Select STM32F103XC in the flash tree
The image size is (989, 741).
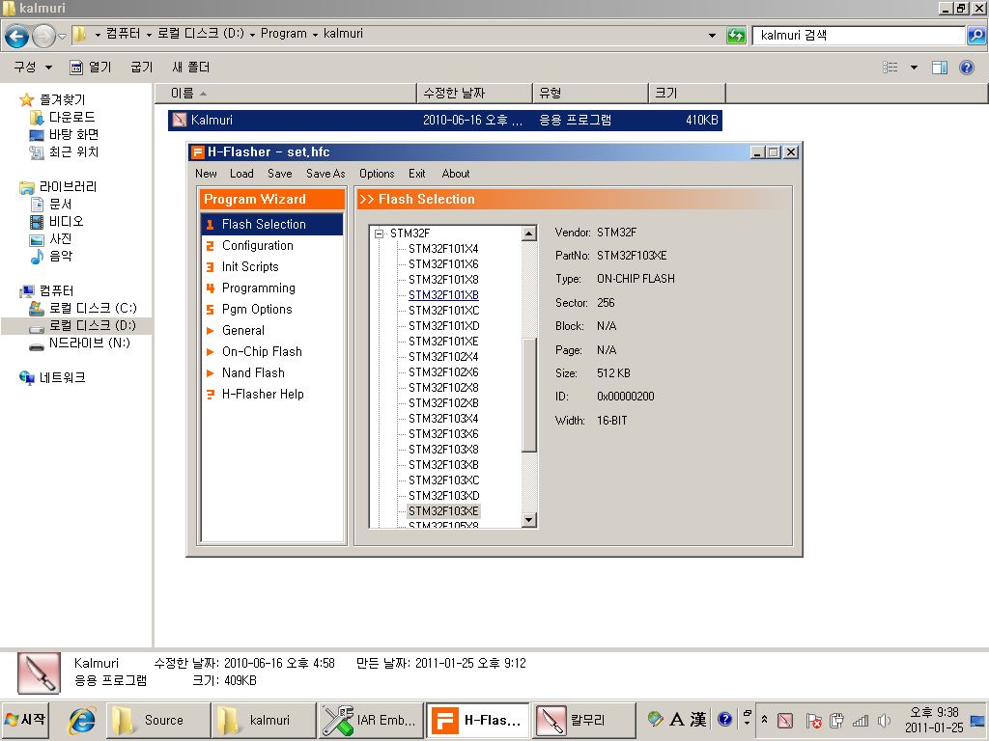tap(443, 480)
